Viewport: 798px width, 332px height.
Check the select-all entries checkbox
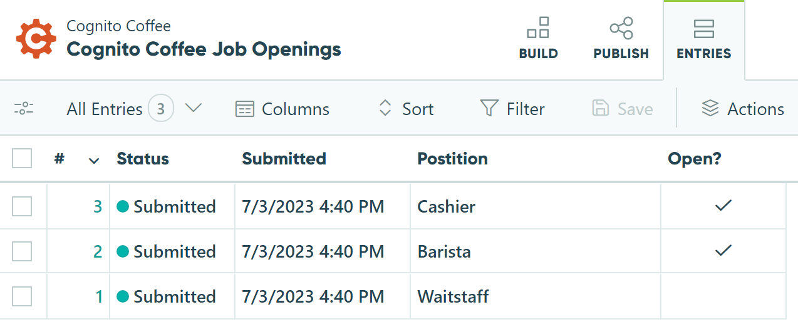22,159
